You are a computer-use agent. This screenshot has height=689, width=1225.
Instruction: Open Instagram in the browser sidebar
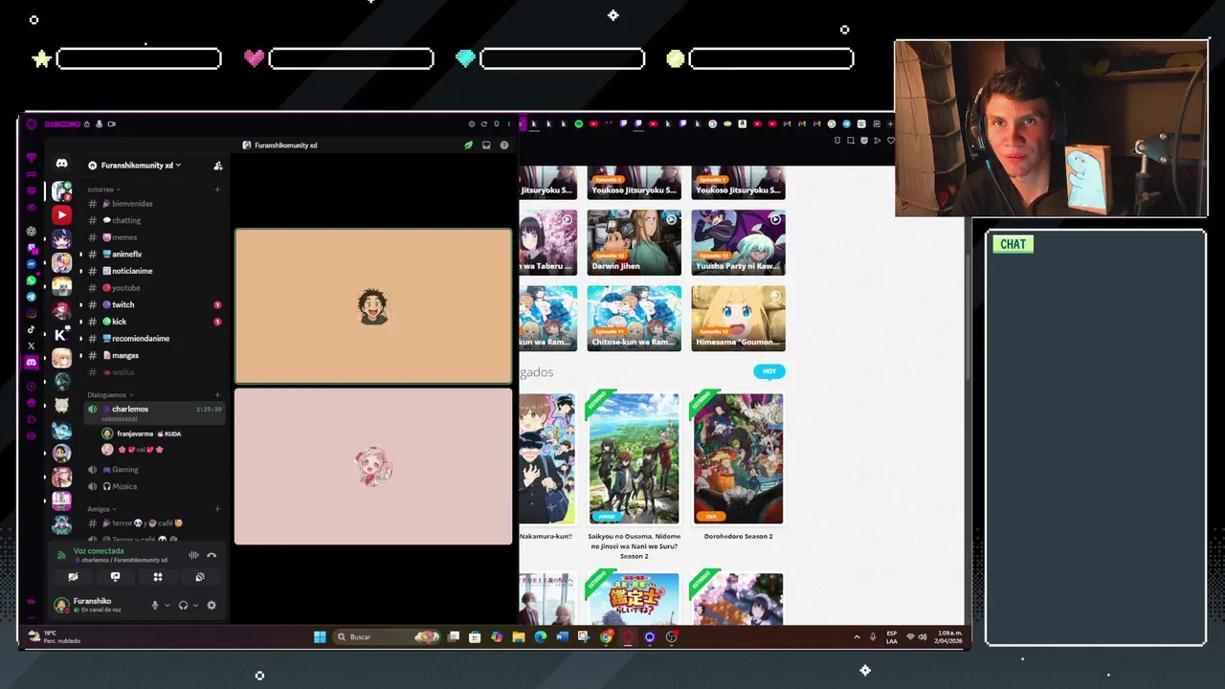coord(32,313)
